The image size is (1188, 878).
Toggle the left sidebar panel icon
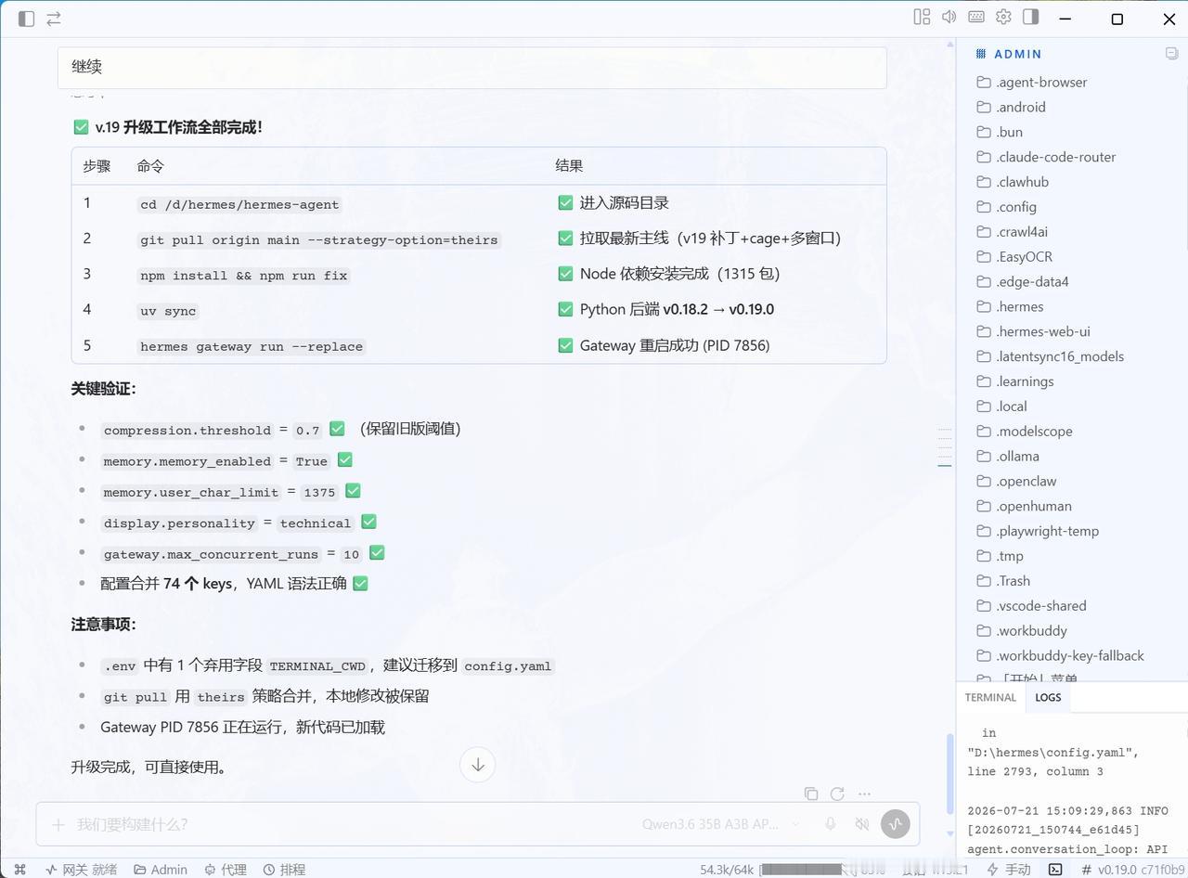tap(26, 19)
